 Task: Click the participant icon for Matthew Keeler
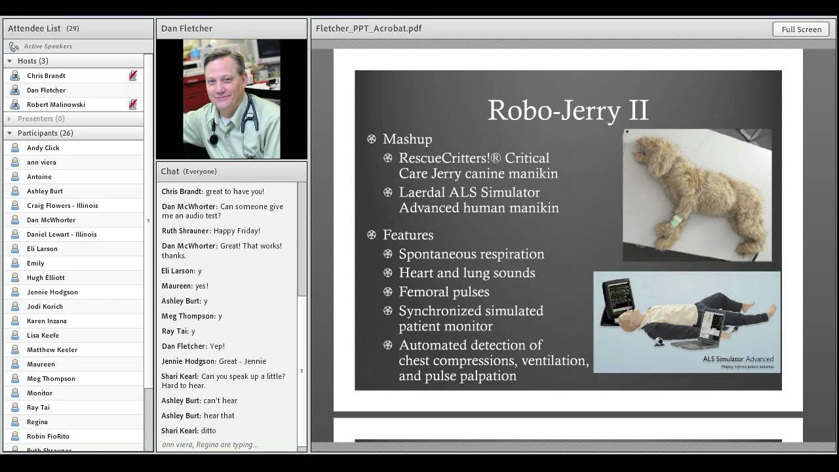pos(14,349)
